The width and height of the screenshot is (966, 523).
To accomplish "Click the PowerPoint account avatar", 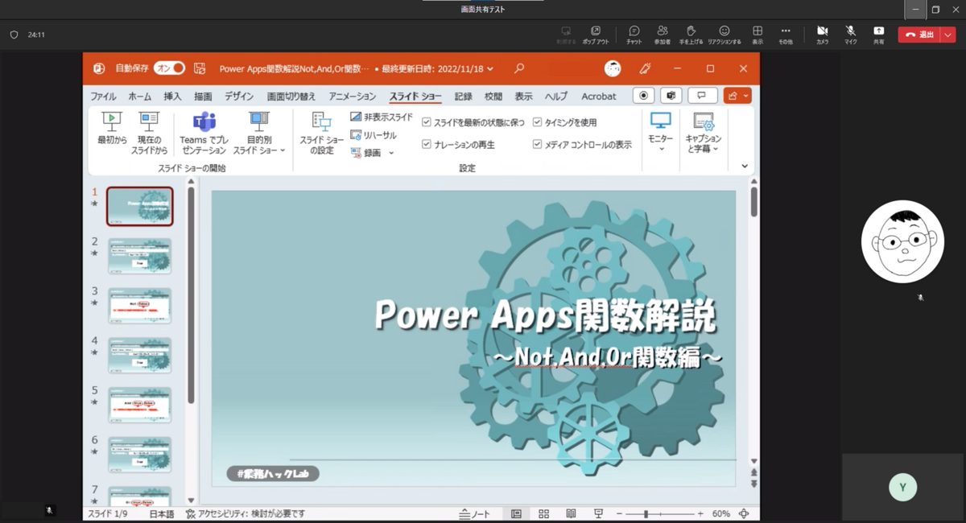I will tap(613, 69).
